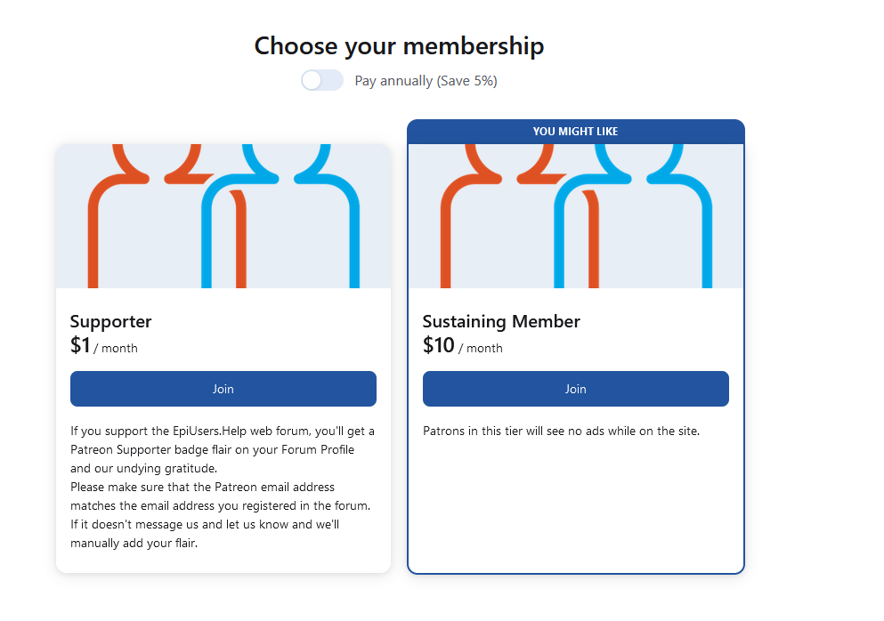Join the $10 Sustaining Member tier
Viewport: 884px width, 621px height.
576,389
